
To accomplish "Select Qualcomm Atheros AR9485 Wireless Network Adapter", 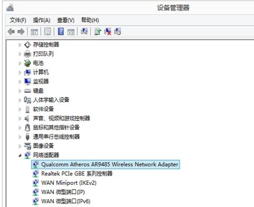I will point(106,164).
